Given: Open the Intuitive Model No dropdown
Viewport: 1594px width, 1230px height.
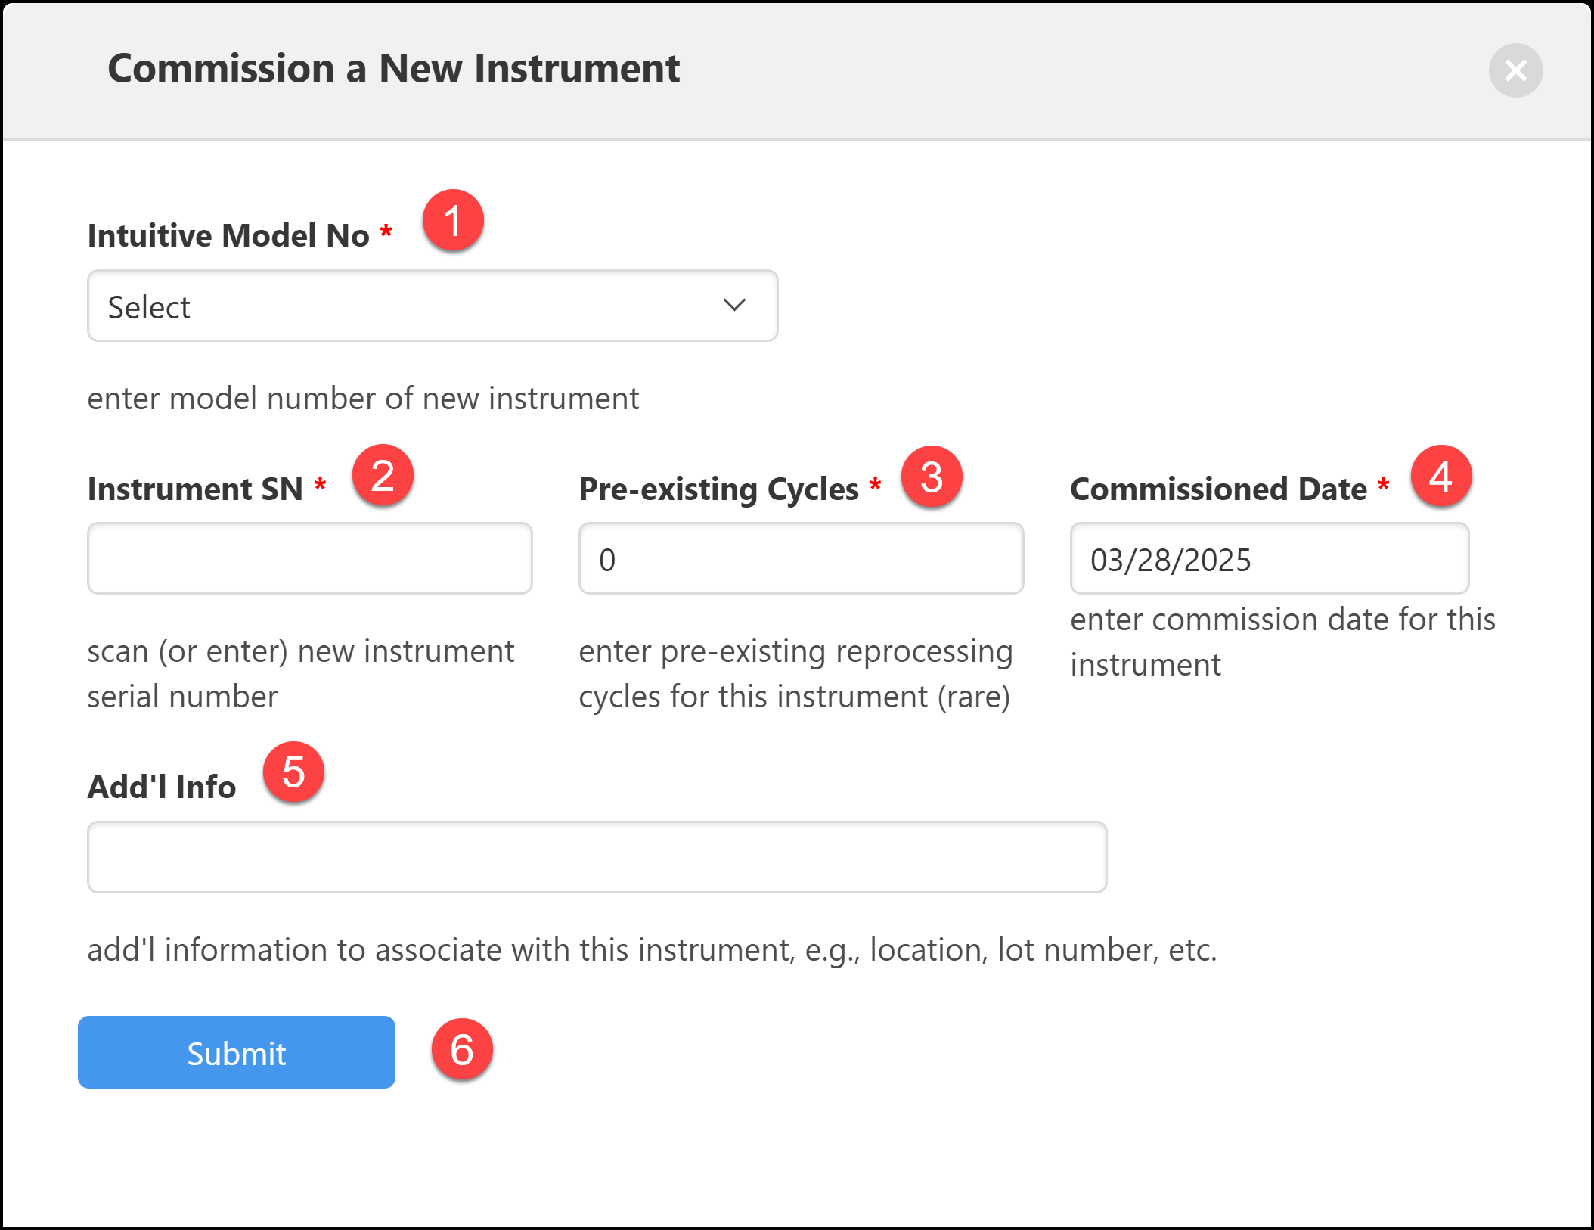Looking at the screenshot, I should tap(432, 306).
